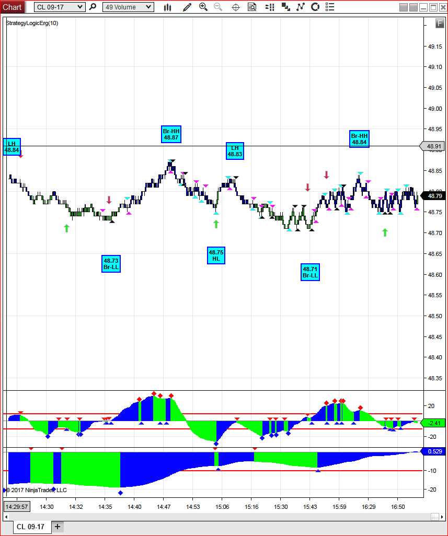Click the F button in chart corner
Image resolution: width=448 pixels, height=536 pixels.
[440, 23]
